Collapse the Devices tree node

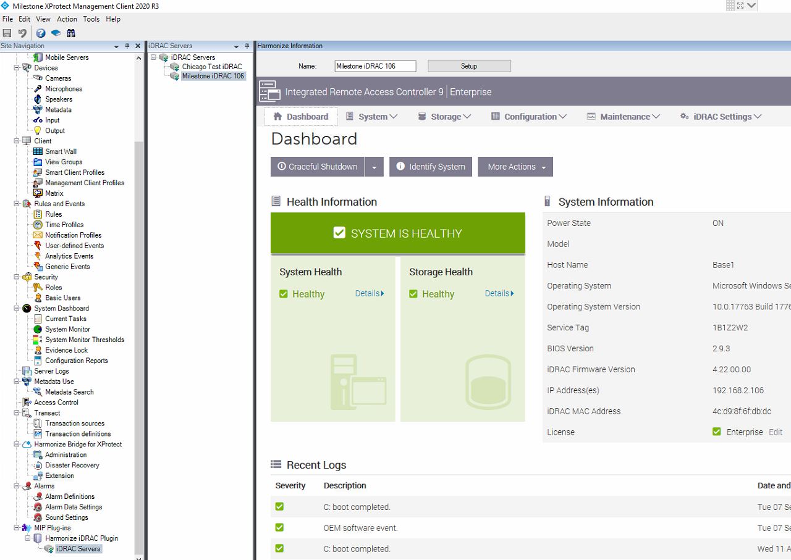coord(17,68)
